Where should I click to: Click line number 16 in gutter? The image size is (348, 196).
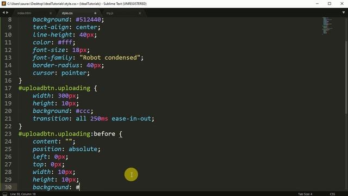[x=8, y=81]
